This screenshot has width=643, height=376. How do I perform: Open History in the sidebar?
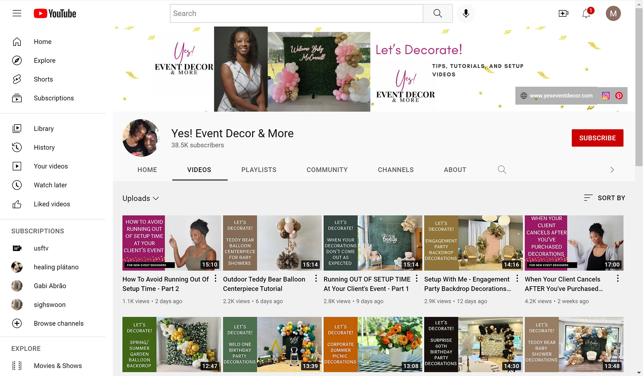click(x=53, y=147)
